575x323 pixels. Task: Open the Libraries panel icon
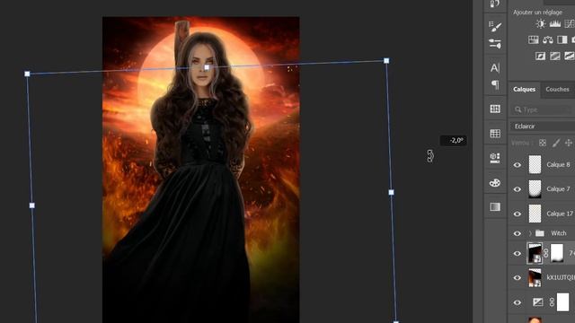coord(495,158)
